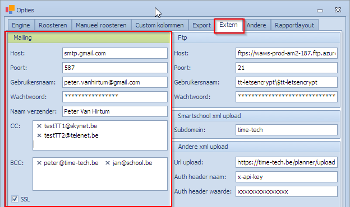
Task: Edit the Mailing Gebruikersnaam field
Action: tap(115, 82)
